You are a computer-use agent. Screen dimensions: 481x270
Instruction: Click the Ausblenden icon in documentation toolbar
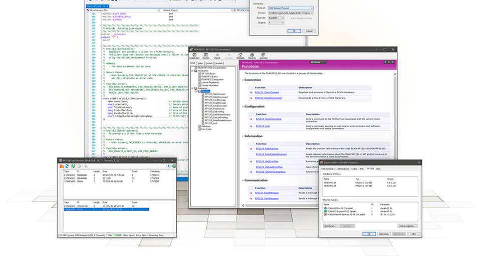click(x=194, y=55)
